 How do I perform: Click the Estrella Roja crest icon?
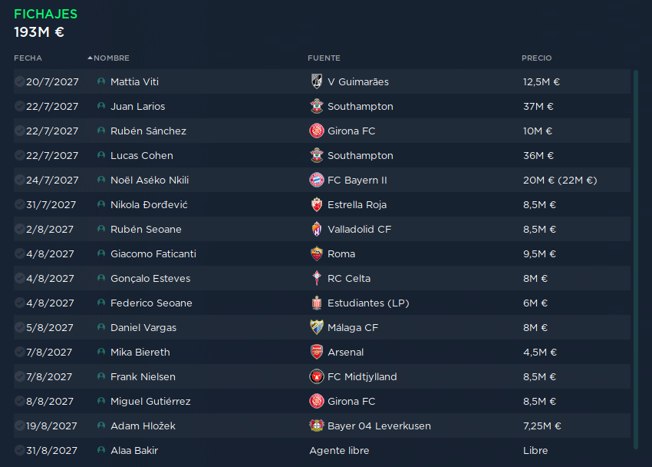click(317, 204)
